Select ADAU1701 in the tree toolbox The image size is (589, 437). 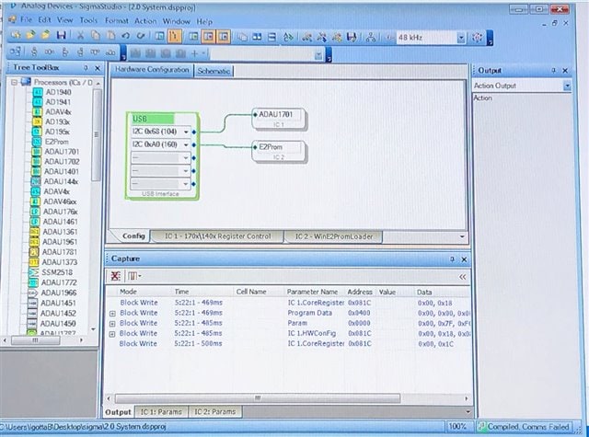pyautogui.click(x=62, y=152)
